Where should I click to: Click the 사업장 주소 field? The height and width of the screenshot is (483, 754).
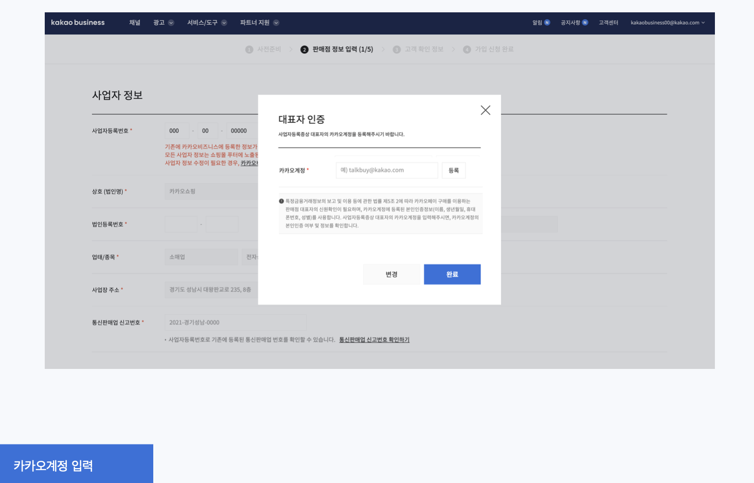(211, 290)
